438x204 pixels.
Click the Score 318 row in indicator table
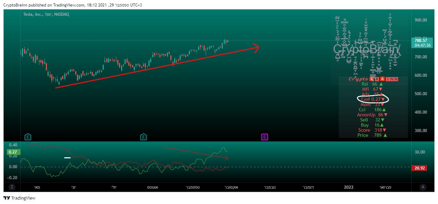point(372,130)
